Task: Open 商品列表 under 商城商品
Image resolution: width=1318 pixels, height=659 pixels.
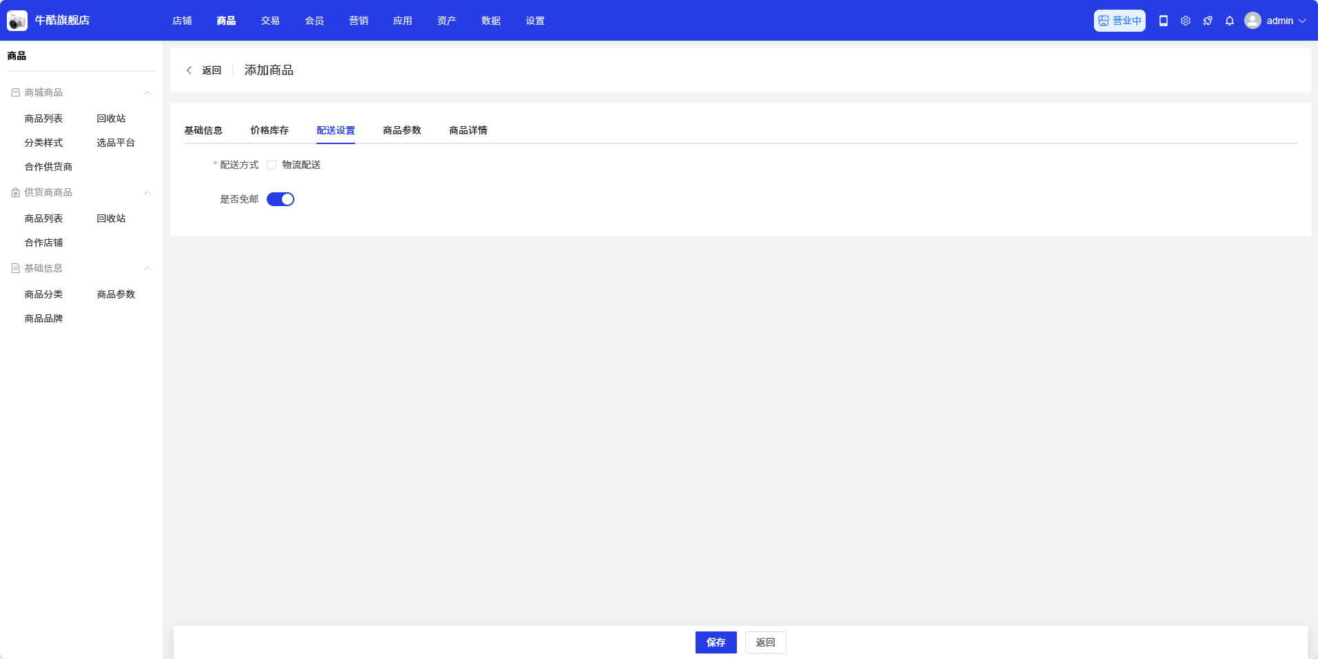Action: (x=43, y=119)
